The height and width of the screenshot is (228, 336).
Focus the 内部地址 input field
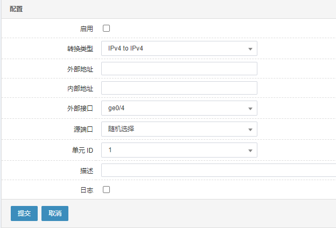click(179, 88)
